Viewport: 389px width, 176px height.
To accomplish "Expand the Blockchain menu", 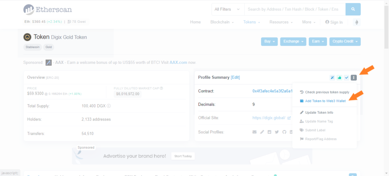I will 222,22.
